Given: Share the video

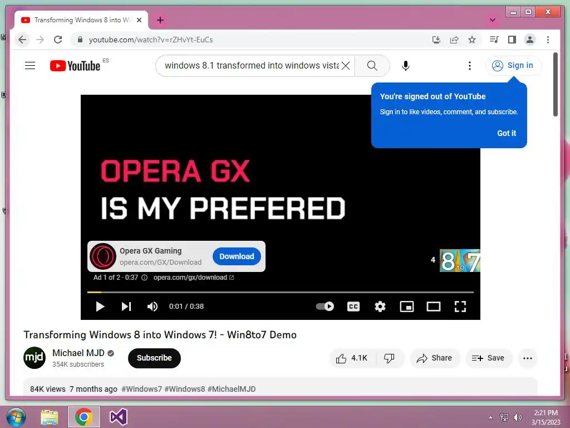Looking at the screenshot, I should click(435, 358).
